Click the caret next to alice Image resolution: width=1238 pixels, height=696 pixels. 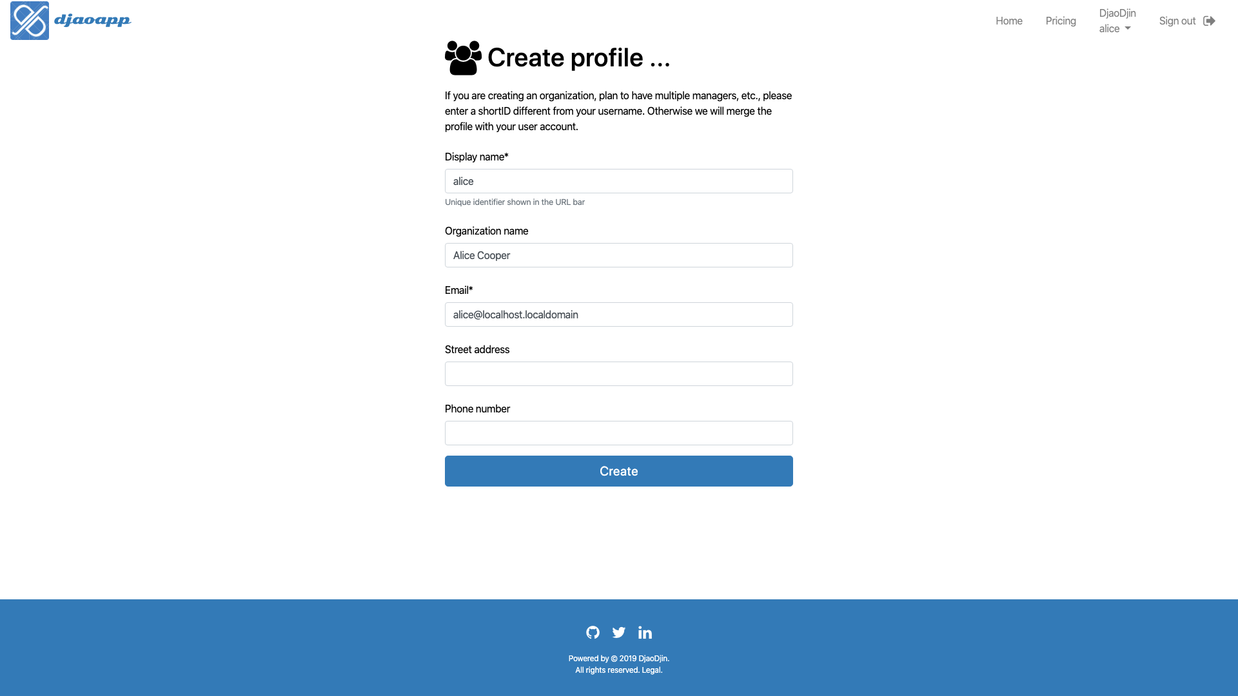pyautogui.click(x=1128, y=28)
